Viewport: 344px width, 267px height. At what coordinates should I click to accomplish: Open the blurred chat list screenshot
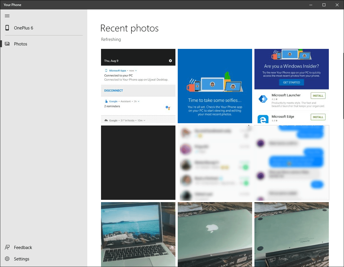coord(215,163)
